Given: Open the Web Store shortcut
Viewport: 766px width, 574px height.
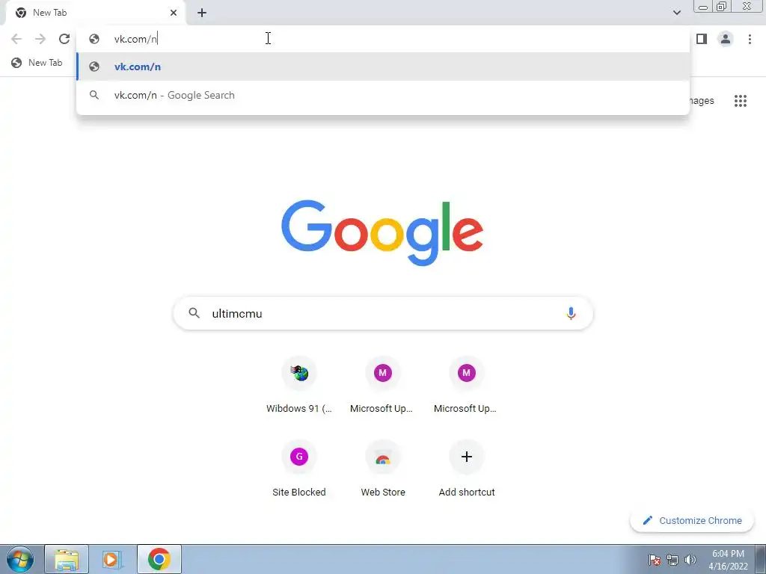Looking at the screenshot, I should pyautogui.click(x=382, y=469).
